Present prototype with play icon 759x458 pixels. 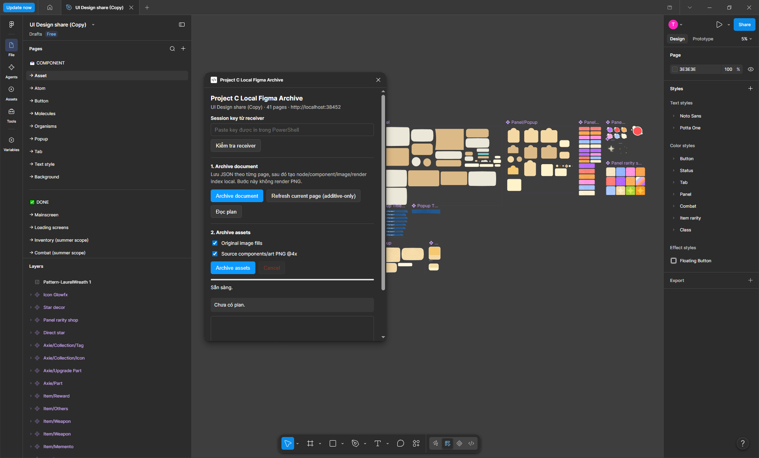coord(719,25)
